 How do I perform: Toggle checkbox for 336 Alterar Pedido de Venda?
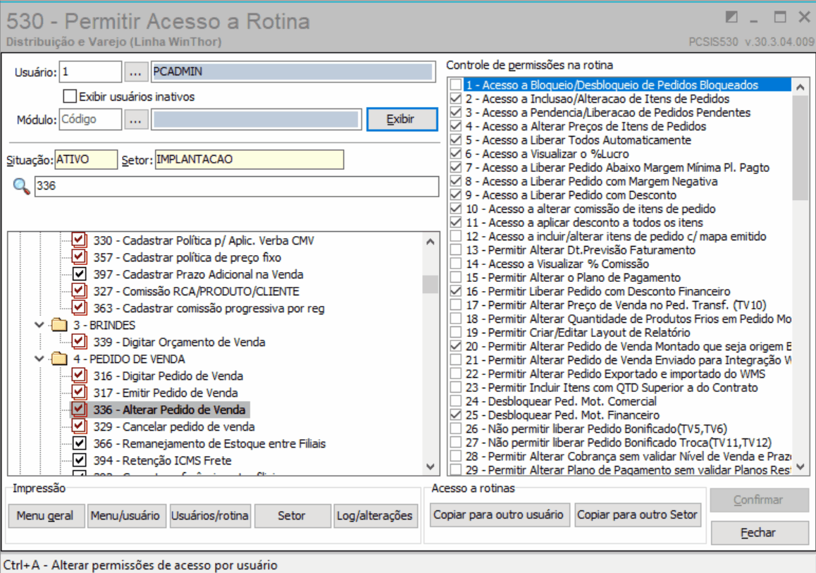79,409
